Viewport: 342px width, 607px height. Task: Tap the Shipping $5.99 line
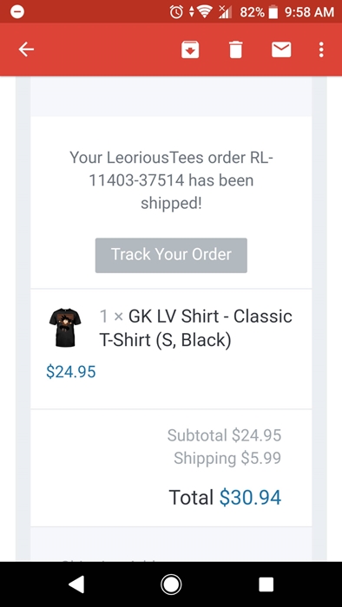point(227,458)
